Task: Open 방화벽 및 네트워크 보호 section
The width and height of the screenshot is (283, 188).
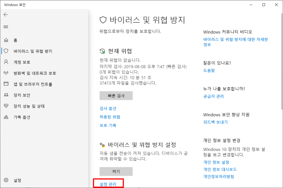Action: click(x=35, y=73)
